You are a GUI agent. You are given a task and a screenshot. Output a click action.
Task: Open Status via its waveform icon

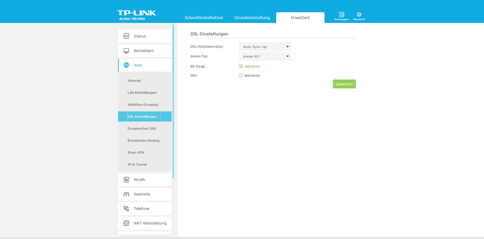126,36
